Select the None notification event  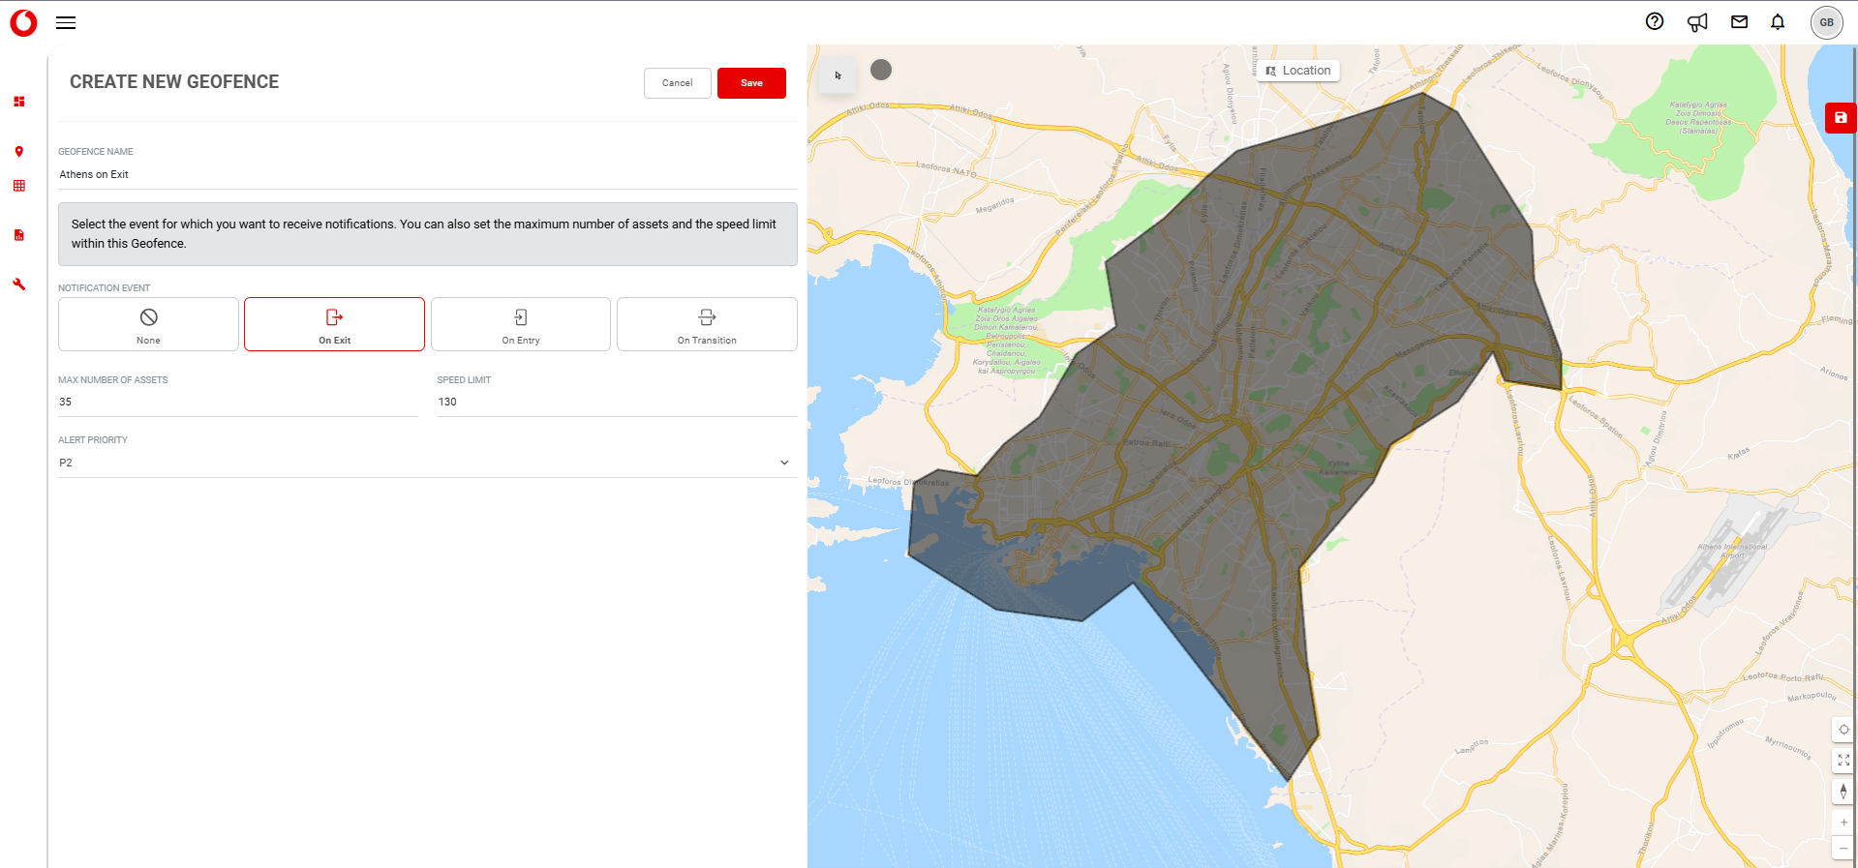click(x=148, y=324)
